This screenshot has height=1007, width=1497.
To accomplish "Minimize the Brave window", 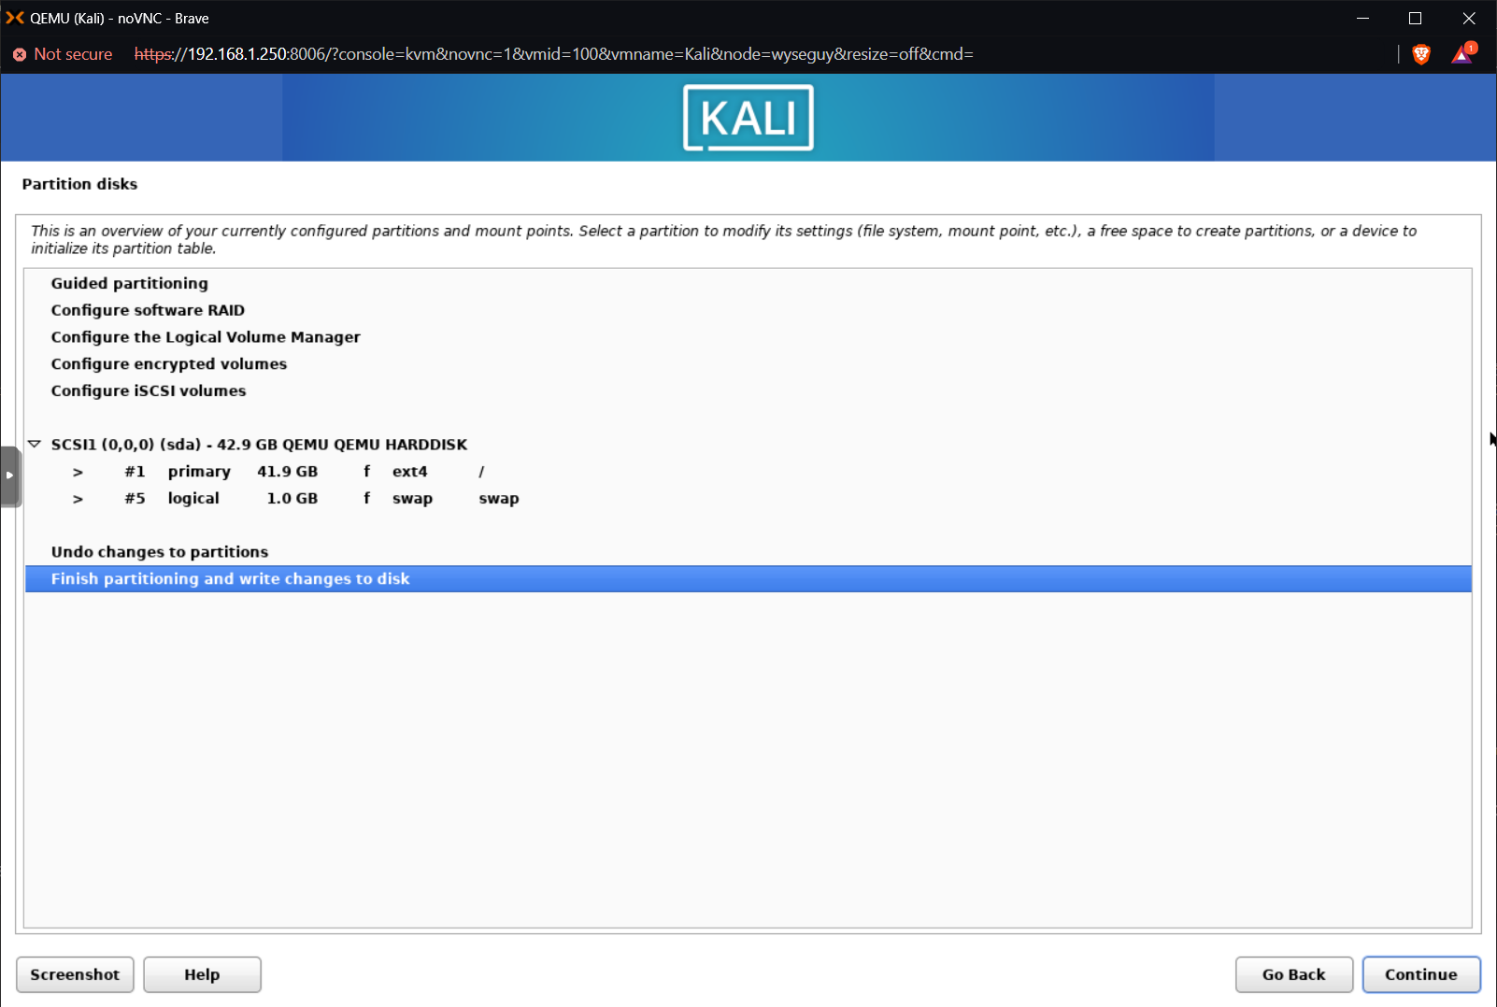I will tap(1362, 18).
